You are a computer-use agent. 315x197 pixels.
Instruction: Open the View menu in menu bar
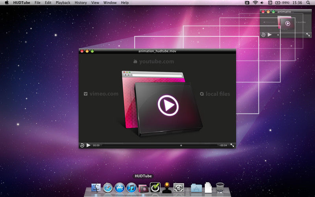(95, 3)
